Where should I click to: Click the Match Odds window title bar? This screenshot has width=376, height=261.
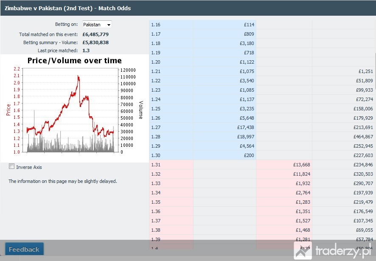coord(188,8)
